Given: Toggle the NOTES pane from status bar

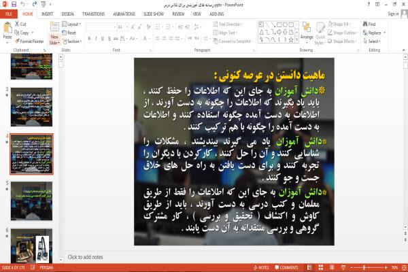Looking at the screenshot, I should [261, 267].
